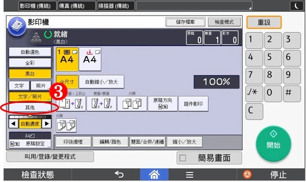Tap keypad number 9
306x182 pixels.
(292, 76)
